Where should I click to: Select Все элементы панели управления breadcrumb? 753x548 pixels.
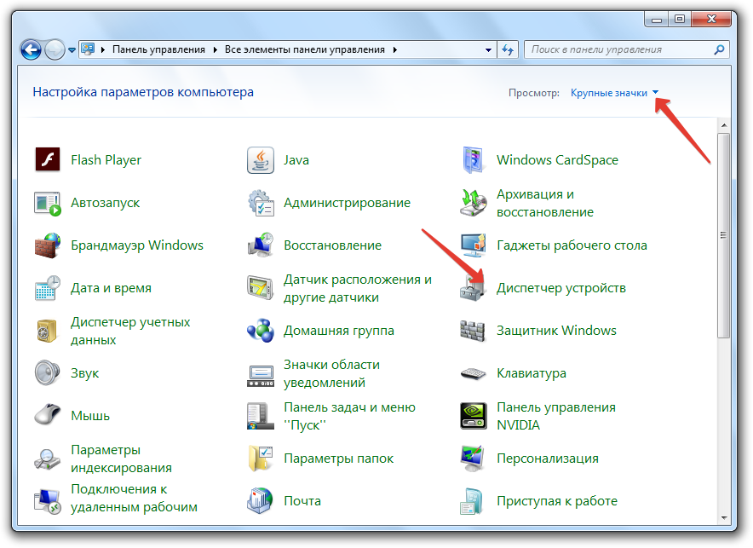click(307, 50)
